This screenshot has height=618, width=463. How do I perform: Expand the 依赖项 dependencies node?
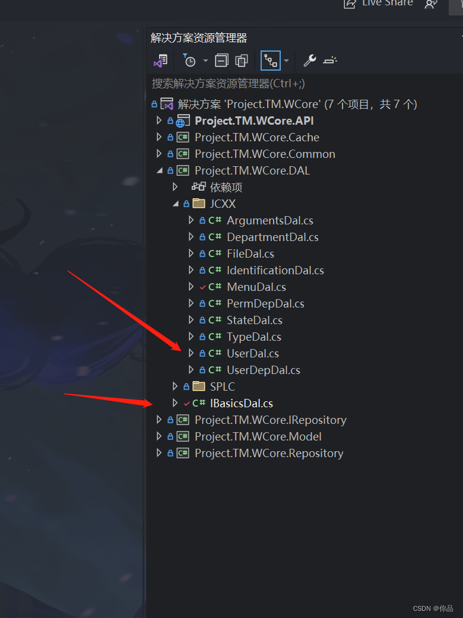(175, 187)
